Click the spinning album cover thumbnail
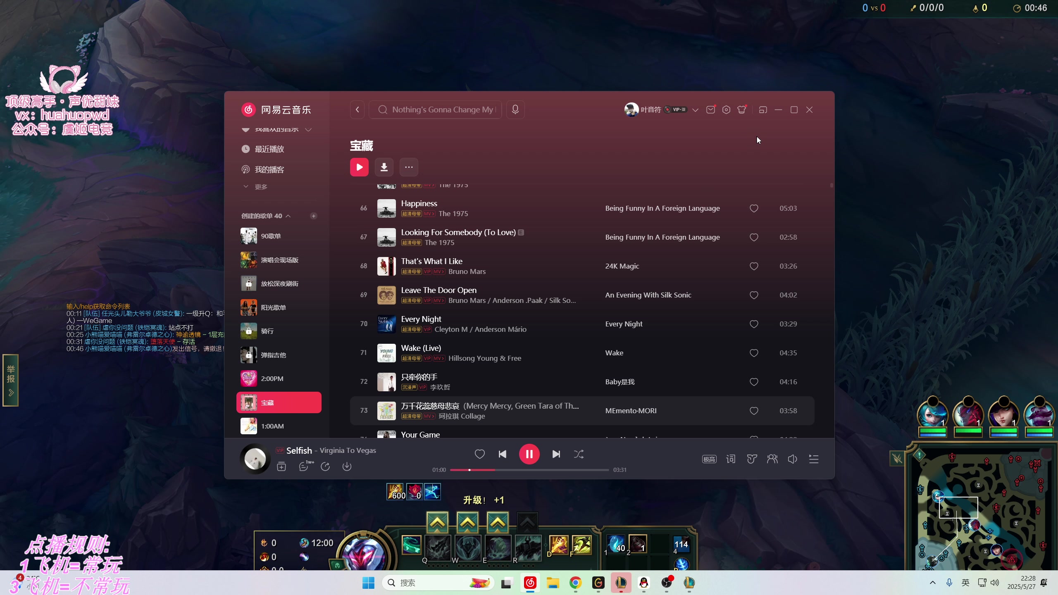Image resolution: width=1058 pixels, height=595 pixels. pyautogui.click(x=255, y=459)
